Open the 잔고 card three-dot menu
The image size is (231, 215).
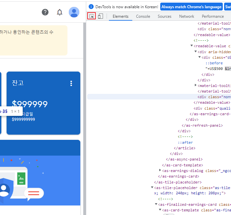click(71, 83)
